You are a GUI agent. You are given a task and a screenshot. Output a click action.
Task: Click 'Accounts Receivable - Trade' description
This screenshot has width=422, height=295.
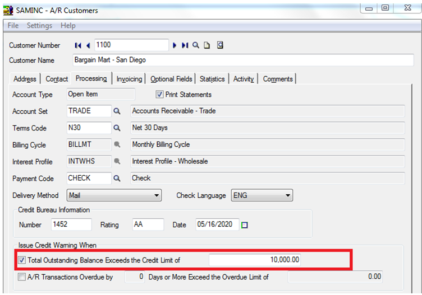coord(268,111)
